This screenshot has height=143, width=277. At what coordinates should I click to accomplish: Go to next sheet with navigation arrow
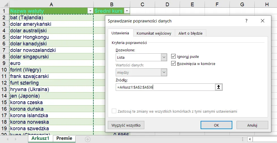click(x=16, y=139)
